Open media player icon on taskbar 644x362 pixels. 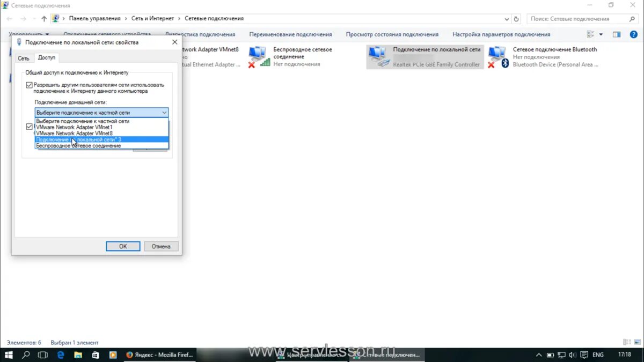(x=112, y=354)
